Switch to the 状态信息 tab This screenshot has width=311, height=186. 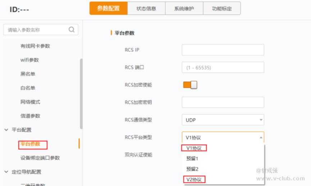[x=146, y=8]
